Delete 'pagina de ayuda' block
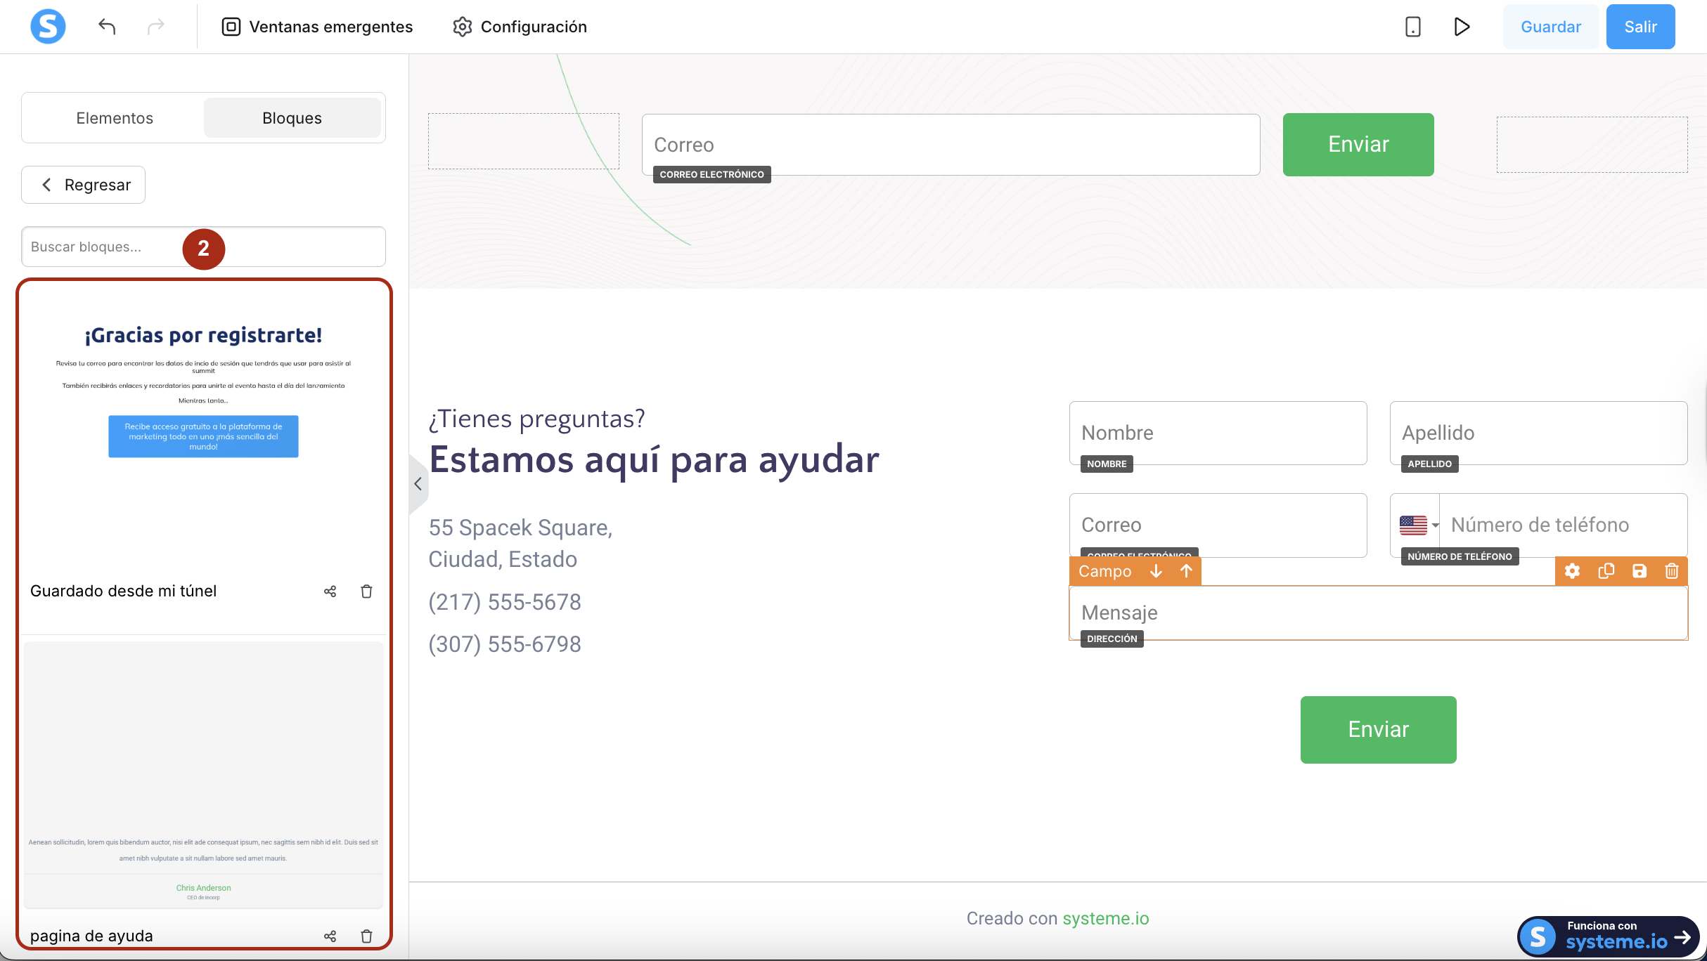The width and height of the screenshot is (1707, 961). [x=366, y=936]
